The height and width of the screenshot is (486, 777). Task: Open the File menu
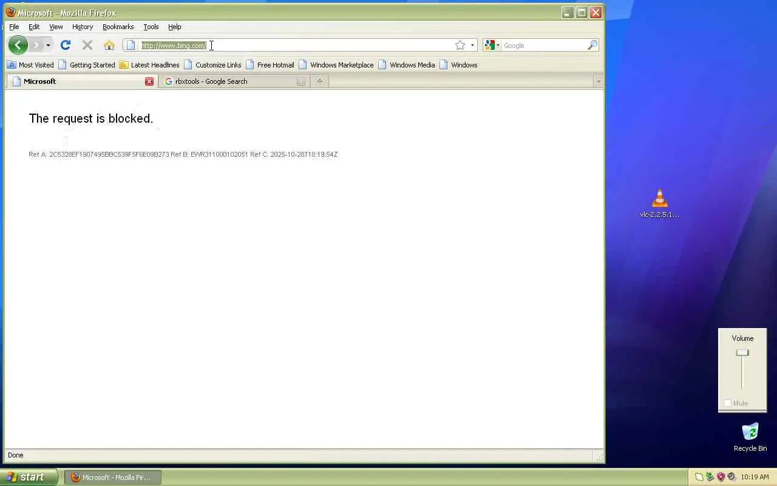pyautogui.click(x=14, y=27)
